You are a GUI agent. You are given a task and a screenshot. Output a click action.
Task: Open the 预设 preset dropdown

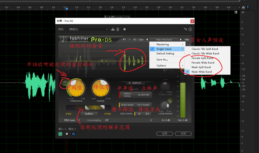(x=87, y=29)
